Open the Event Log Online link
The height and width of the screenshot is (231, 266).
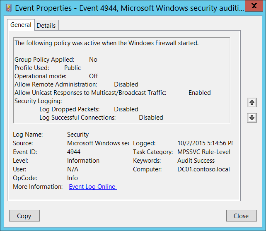point(92,187)
